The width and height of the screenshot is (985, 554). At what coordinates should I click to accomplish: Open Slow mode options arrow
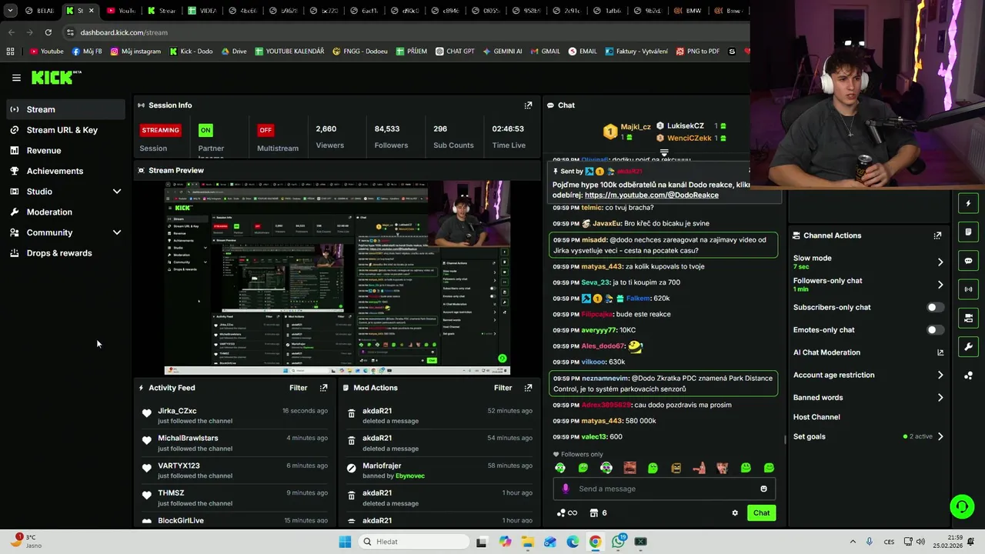(x=940, y=262)
